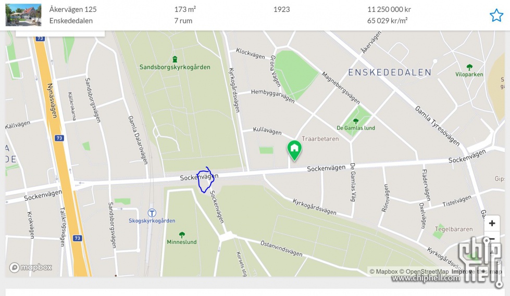The image size is (510, 296).
Task: Open the Åkervägen 125 listing thumbnail
Action: [23, 15]
